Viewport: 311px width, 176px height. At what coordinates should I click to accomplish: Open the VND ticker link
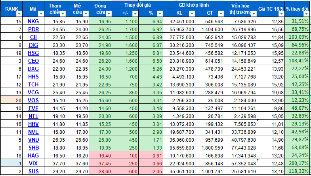[33, 140]
